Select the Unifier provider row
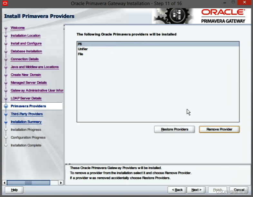The width and height of the screenshot is (253, 197). coord(158,49)
